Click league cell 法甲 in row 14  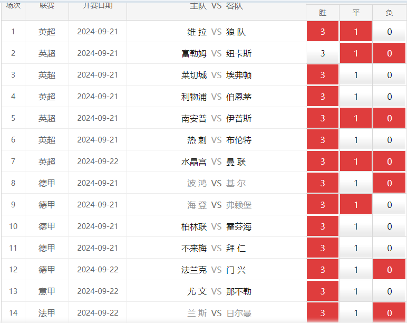(47, 313)
